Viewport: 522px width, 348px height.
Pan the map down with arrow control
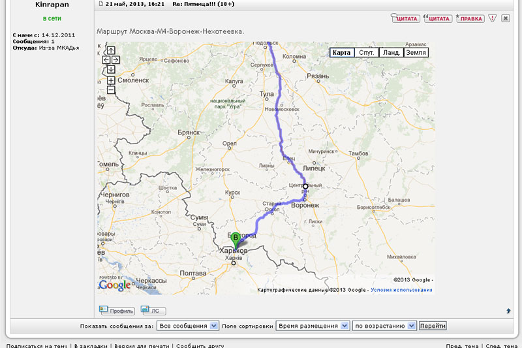pos(111,69)
